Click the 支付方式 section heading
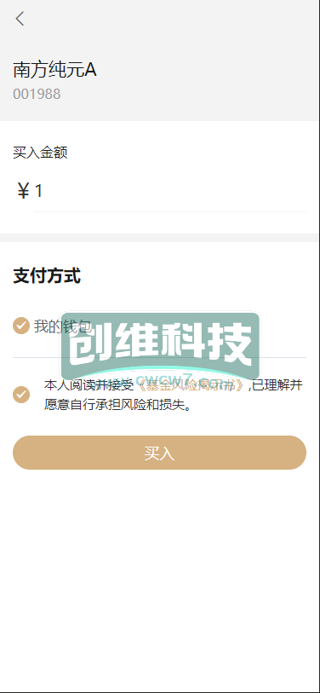Viewport: 320px width, 693px height. (x=47, y=276)
